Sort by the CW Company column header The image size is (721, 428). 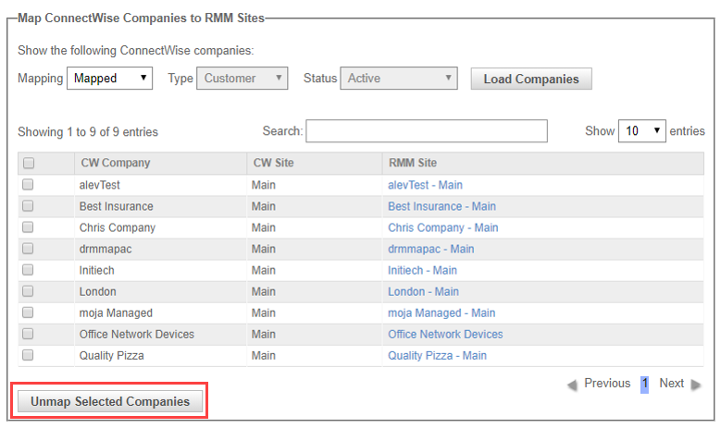pos(160,163)
